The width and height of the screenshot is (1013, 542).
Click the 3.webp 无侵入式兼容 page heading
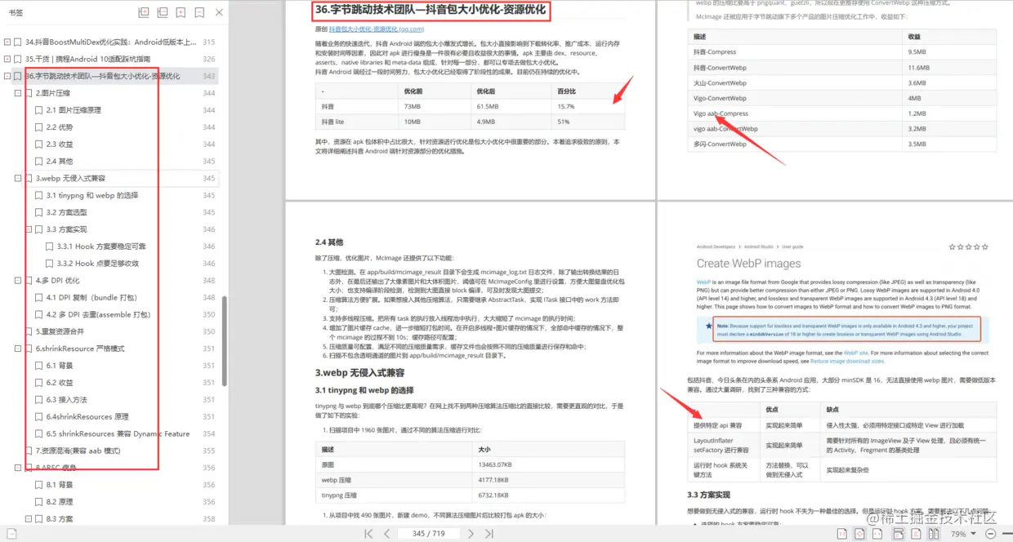tap(360, 372)
